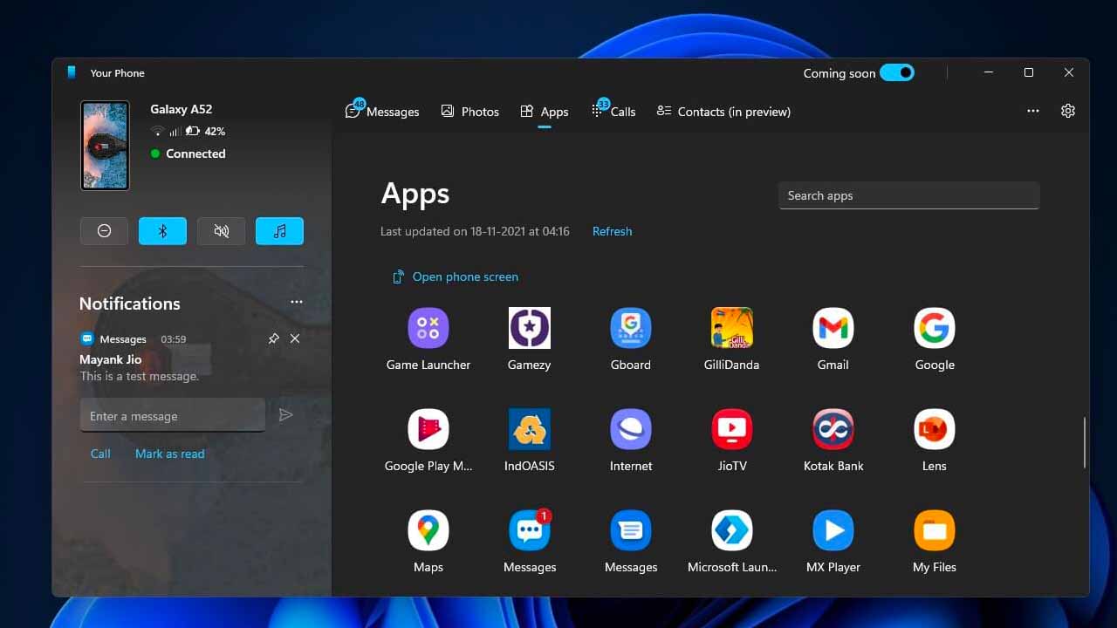Open the Google app icon

click(x=935, y=329)
